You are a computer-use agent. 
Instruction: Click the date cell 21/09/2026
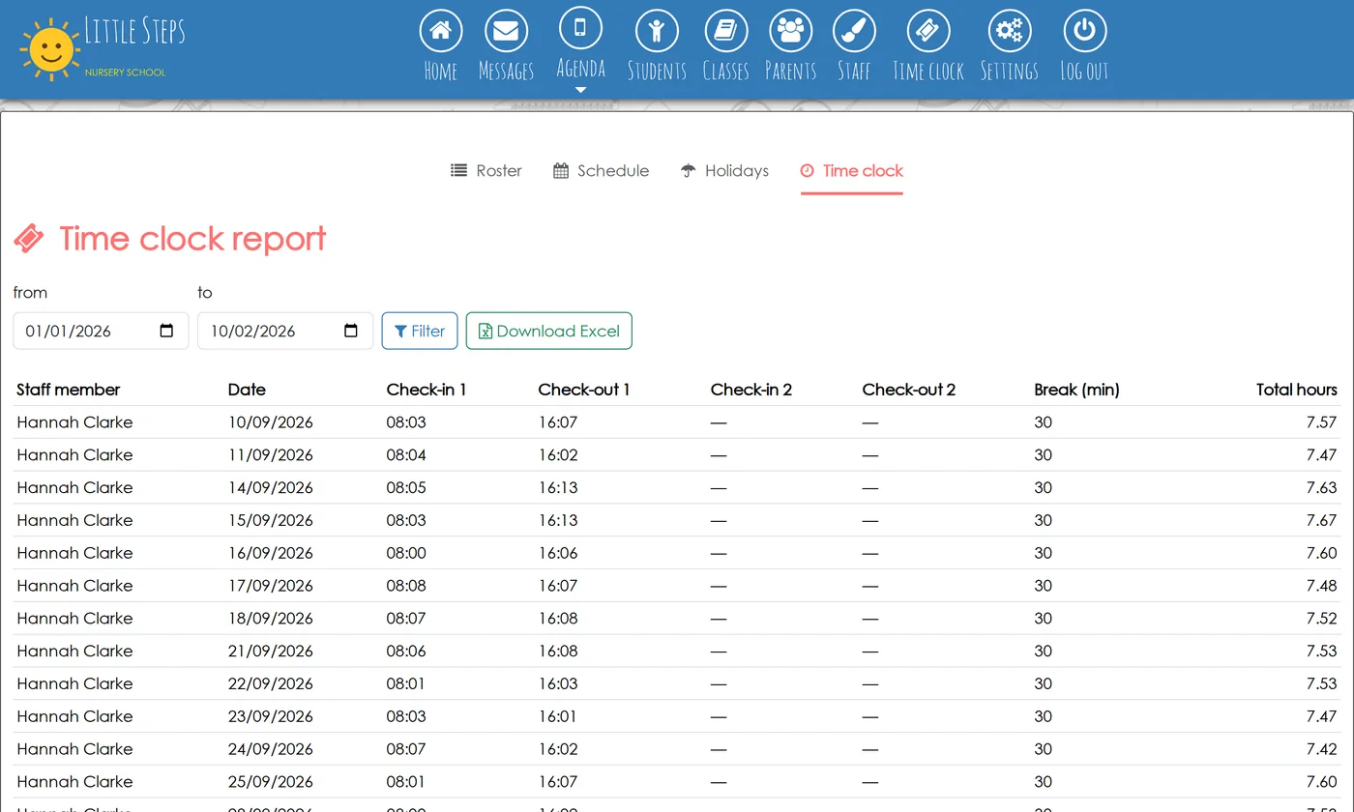click(271, 652)
